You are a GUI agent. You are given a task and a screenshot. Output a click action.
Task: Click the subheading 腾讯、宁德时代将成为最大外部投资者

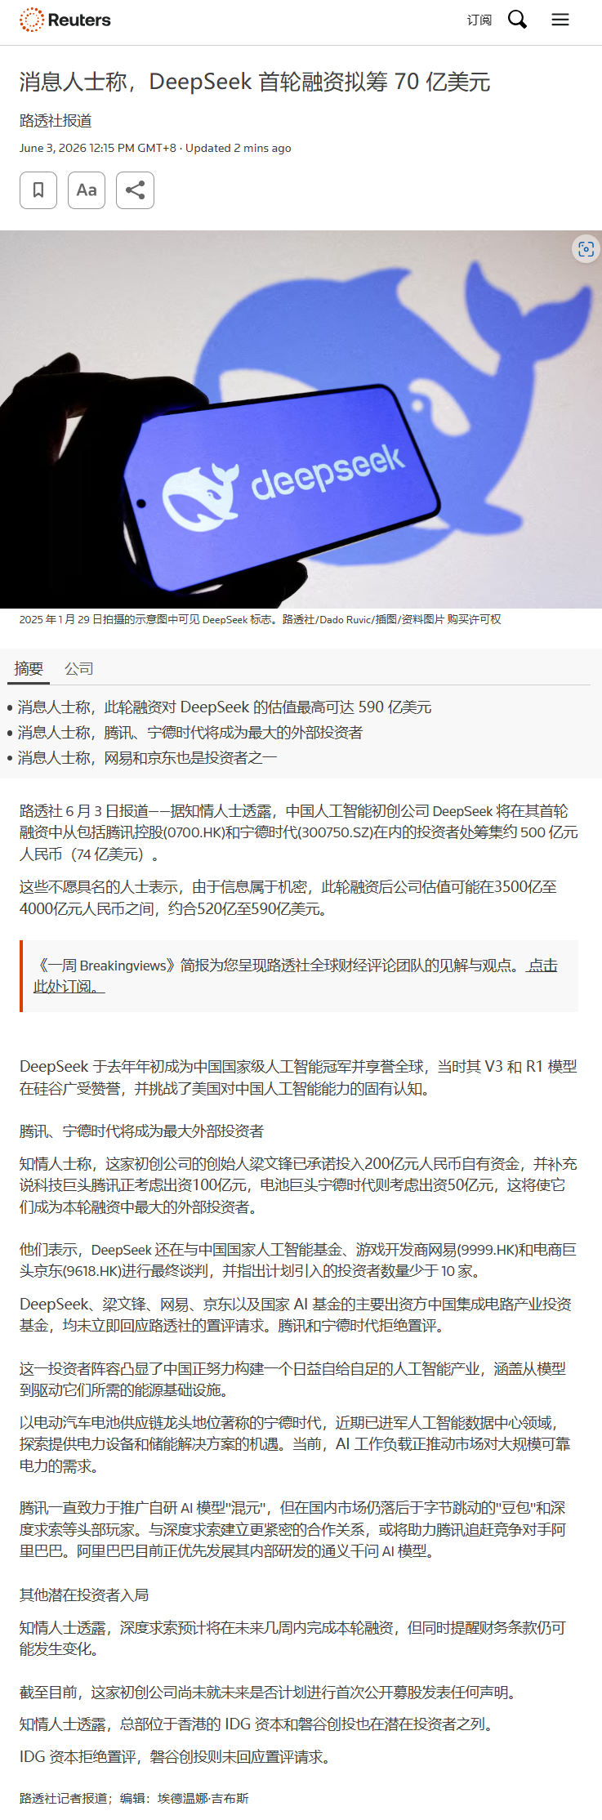pyautogui.click(x=142, y=1131)
